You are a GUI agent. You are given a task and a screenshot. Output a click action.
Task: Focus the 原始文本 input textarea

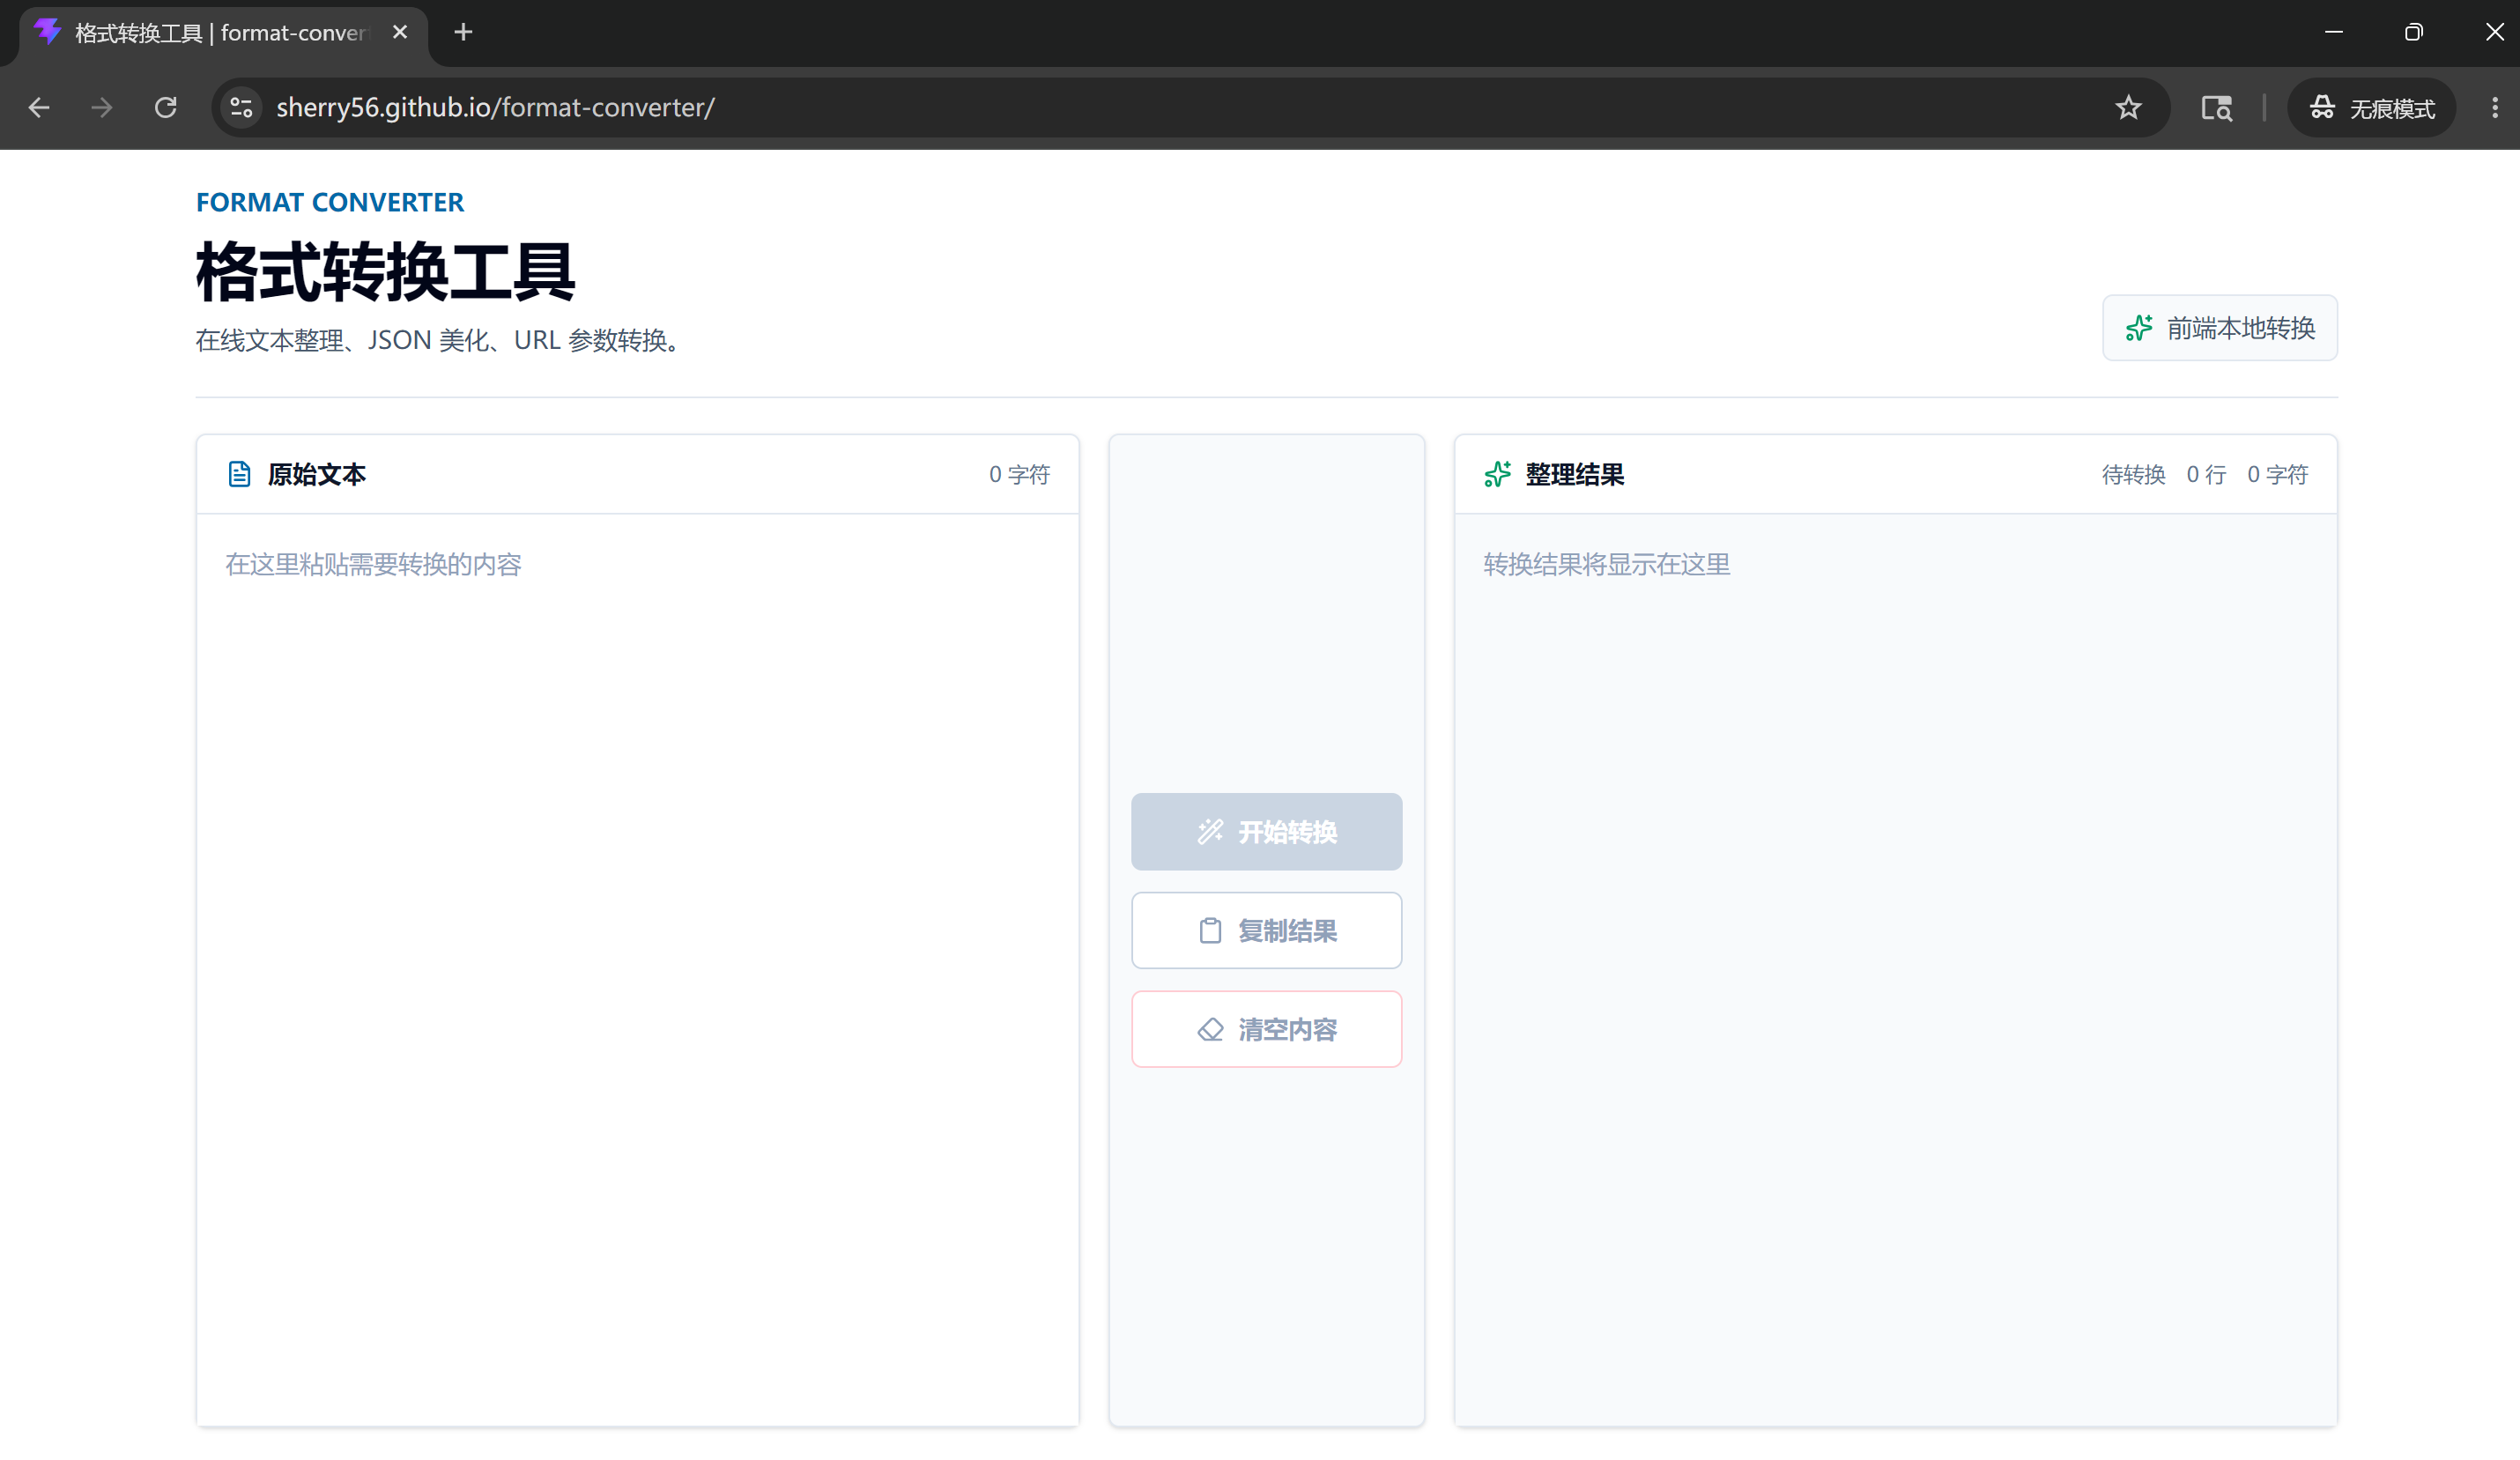point(637,969)
